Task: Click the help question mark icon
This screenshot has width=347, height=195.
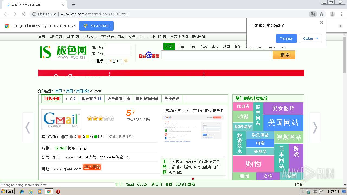Action: [x=126, y=61]
